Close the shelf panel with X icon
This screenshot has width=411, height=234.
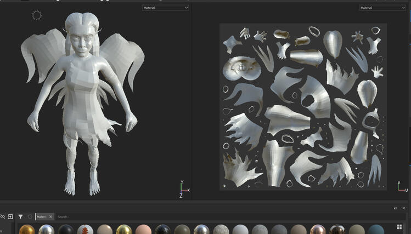(x=403, y=208)
